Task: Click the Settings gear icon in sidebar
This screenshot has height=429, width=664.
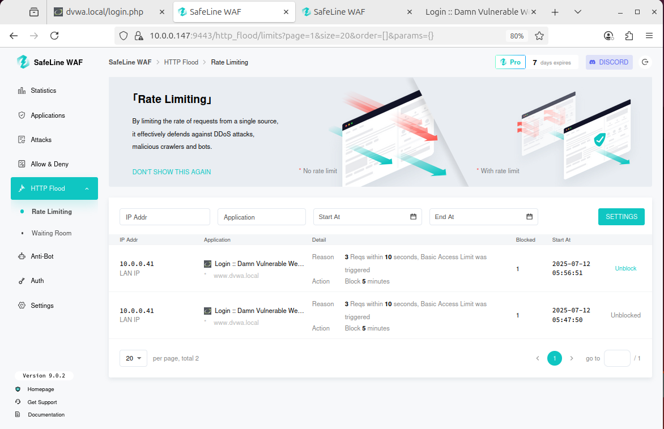Action: tap(22, 305)
